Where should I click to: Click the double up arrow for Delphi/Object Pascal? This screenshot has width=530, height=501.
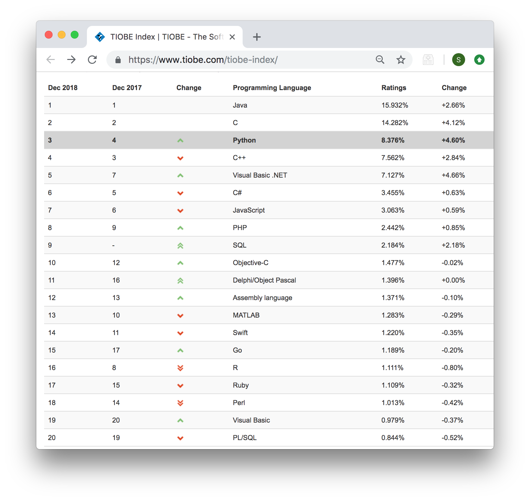pos(180,281)
